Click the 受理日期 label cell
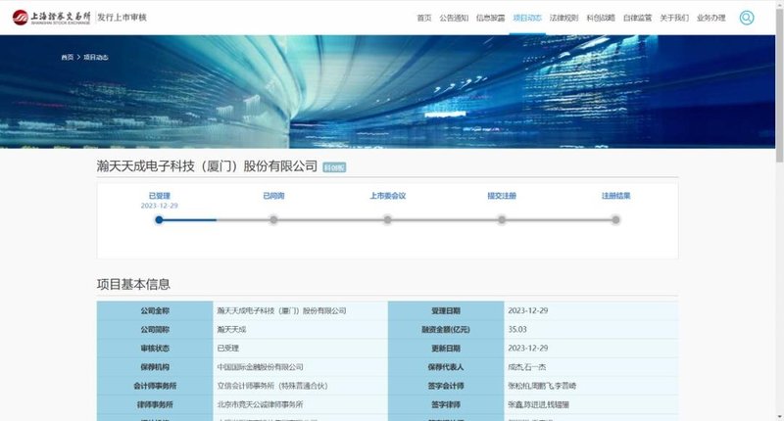This screenshot has height=421, width=784. 446,310
